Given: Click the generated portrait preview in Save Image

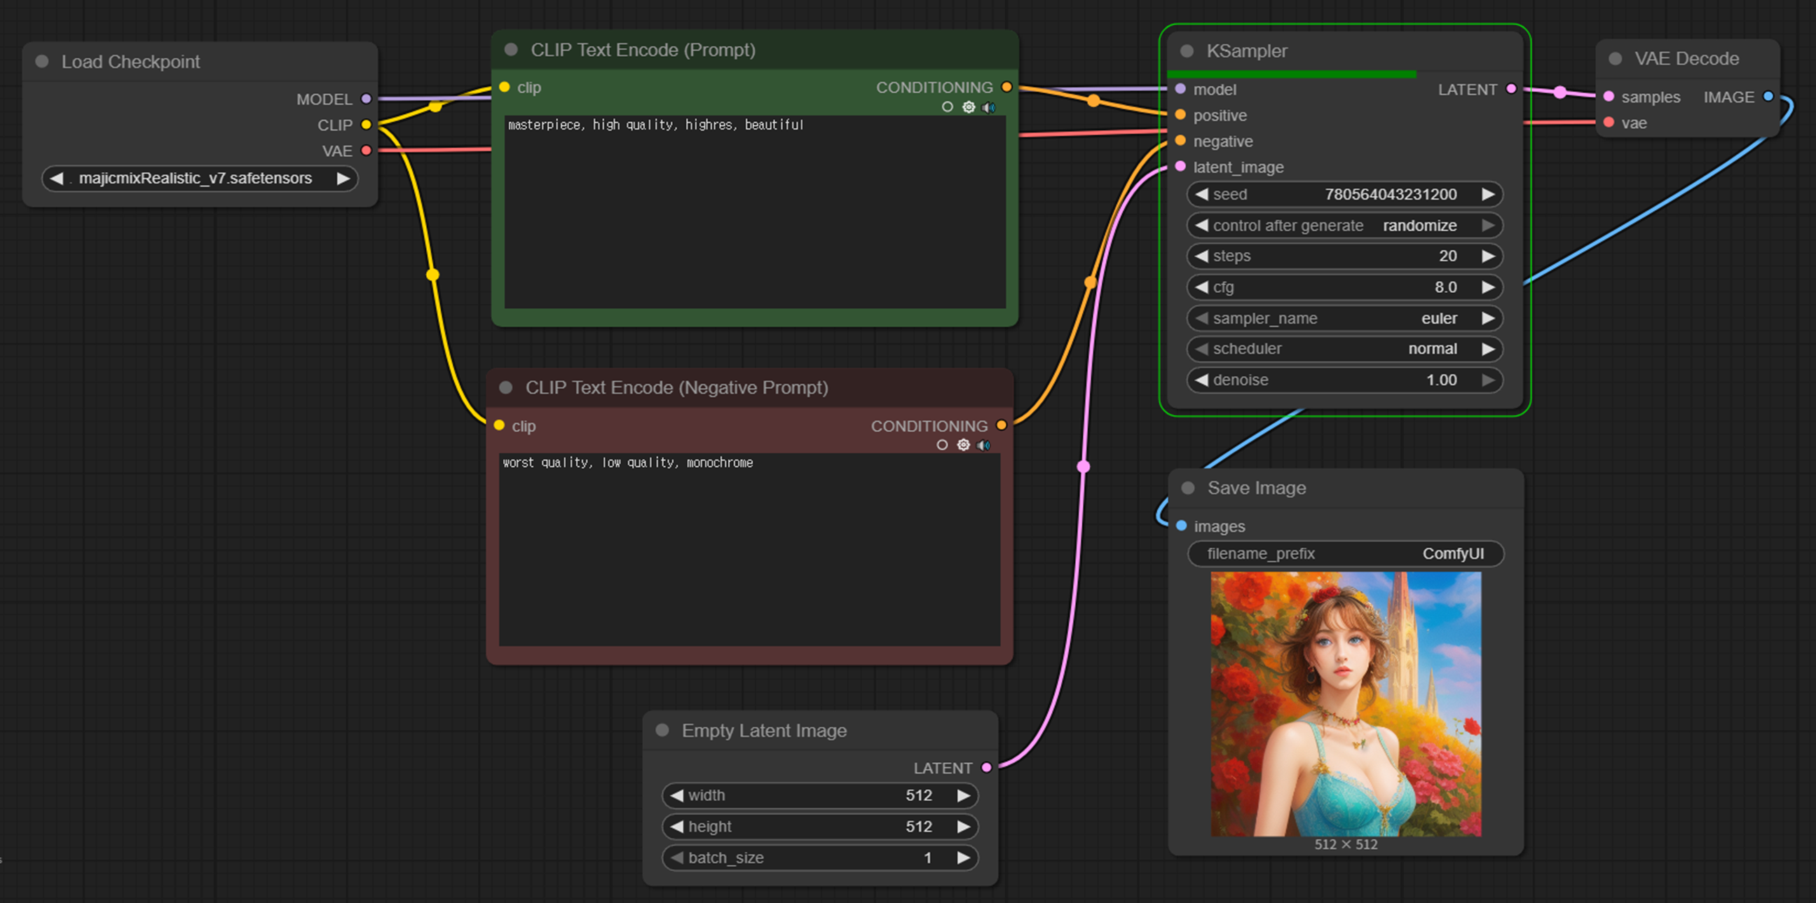Looking at the screenshot, I should (x=1346, y=703).
